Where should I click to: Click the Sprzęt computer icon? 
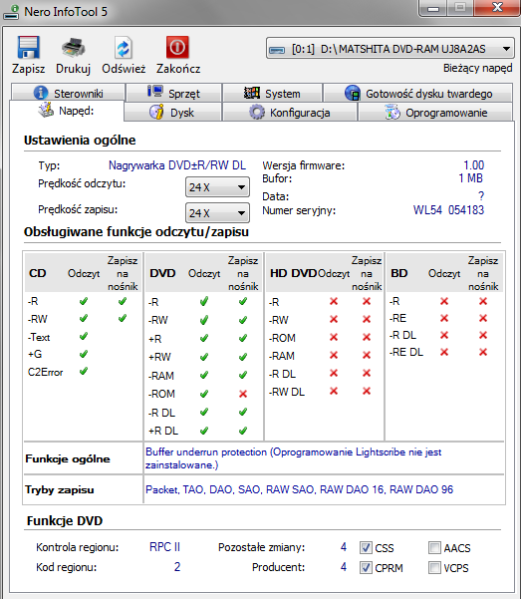coord(155,92)
